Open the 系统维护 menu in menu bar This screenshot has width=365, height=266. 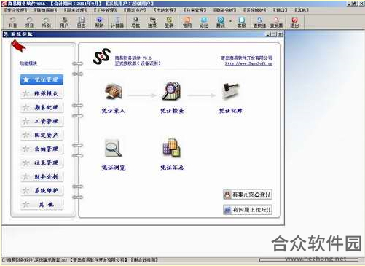(x=255, y=10)
